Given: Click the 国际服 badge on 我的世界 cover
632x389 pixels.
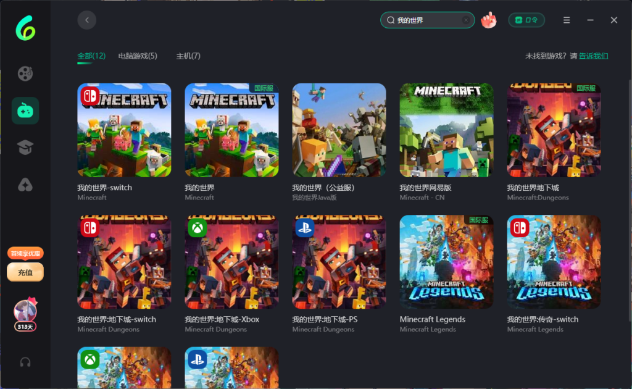Looking at the screenshot, I should [264, 88].
